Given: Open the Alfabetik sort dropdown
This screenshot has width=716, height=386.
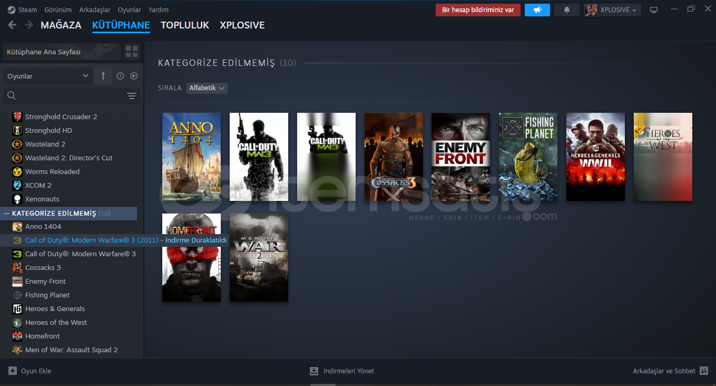Looking at the screenshot, I should [x=207, y=88].
